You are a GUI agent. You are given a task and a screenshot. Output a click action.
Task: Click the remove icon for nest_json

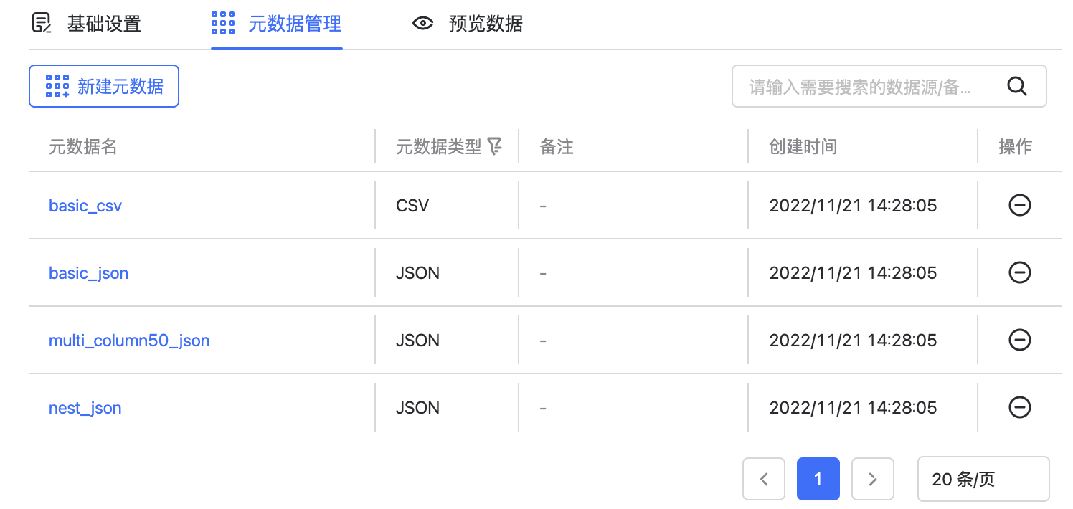1019,407
